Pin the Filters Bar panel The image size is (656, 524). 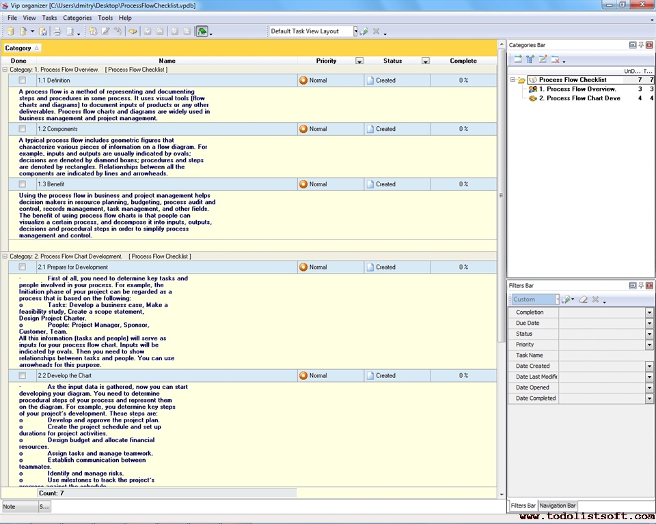(641, 285)
